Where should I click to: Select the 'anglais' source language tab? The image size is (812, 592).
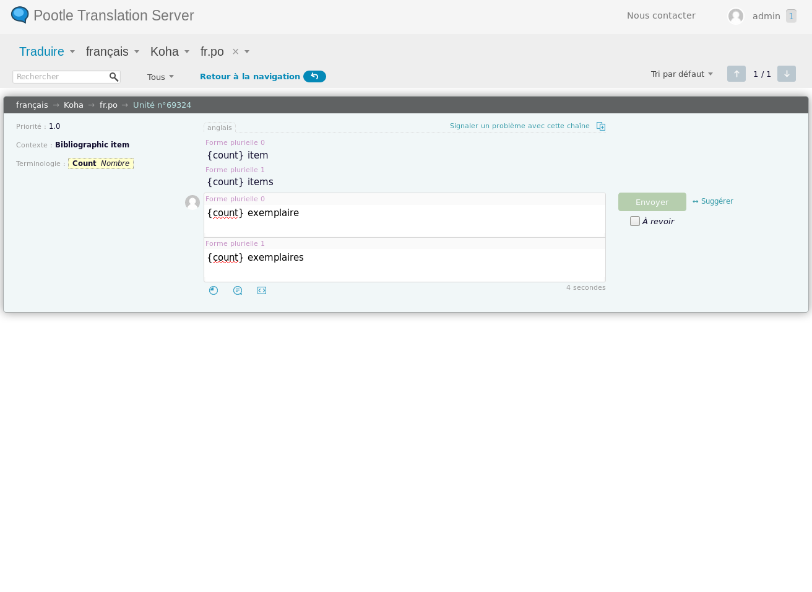(220, 128)
